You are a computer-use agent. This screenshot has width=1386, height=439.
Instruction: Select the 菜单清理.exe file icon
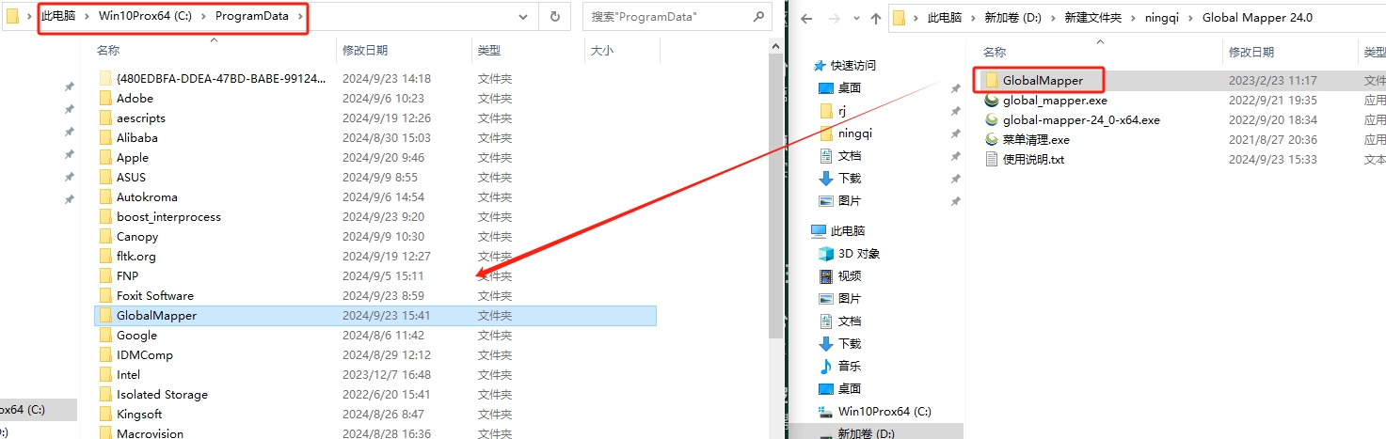pyautogui.click(x=992, y=140)
